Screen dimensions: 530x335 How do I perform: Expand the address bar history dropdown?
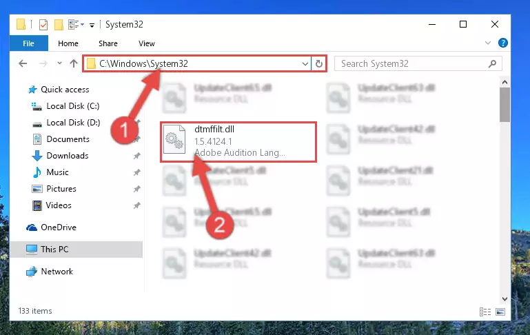(305, 63)
